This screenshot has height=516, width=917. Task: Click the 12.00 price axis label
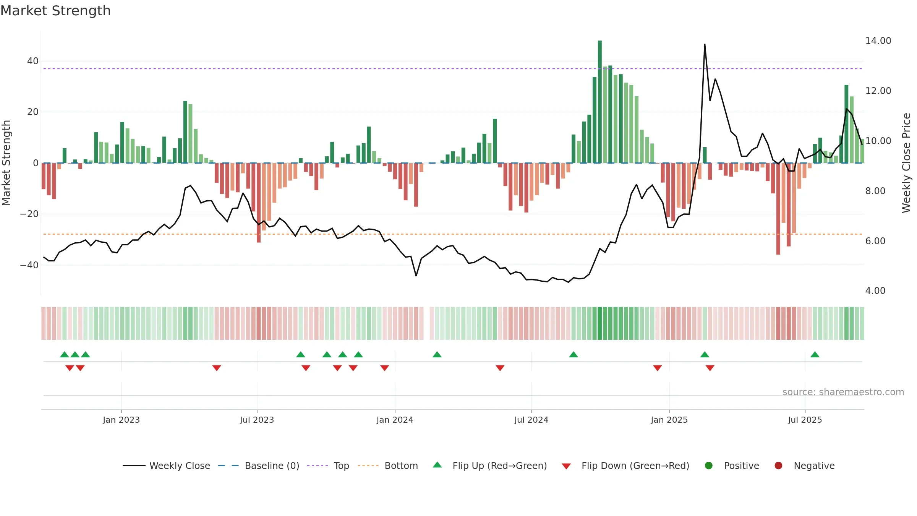pos(878,91)
